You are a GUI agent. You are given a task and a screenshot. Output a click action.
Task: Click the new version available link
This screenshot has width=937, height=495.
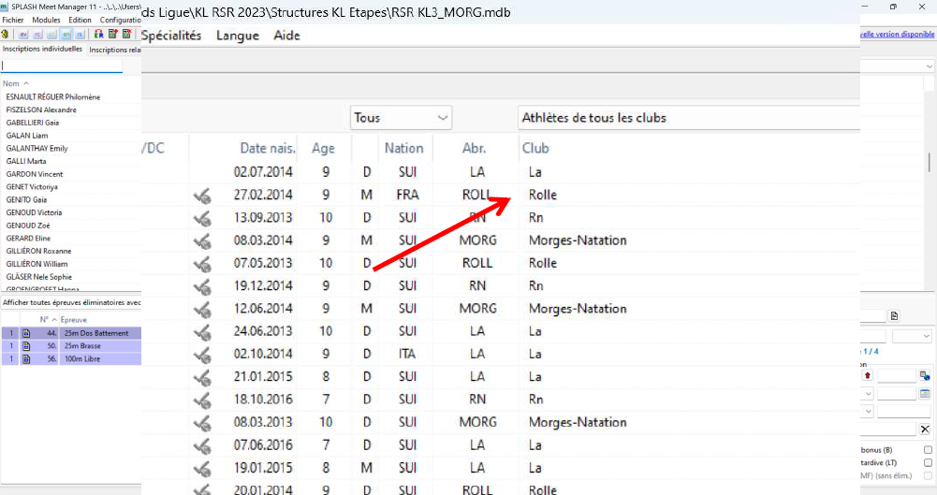(897, 35)
